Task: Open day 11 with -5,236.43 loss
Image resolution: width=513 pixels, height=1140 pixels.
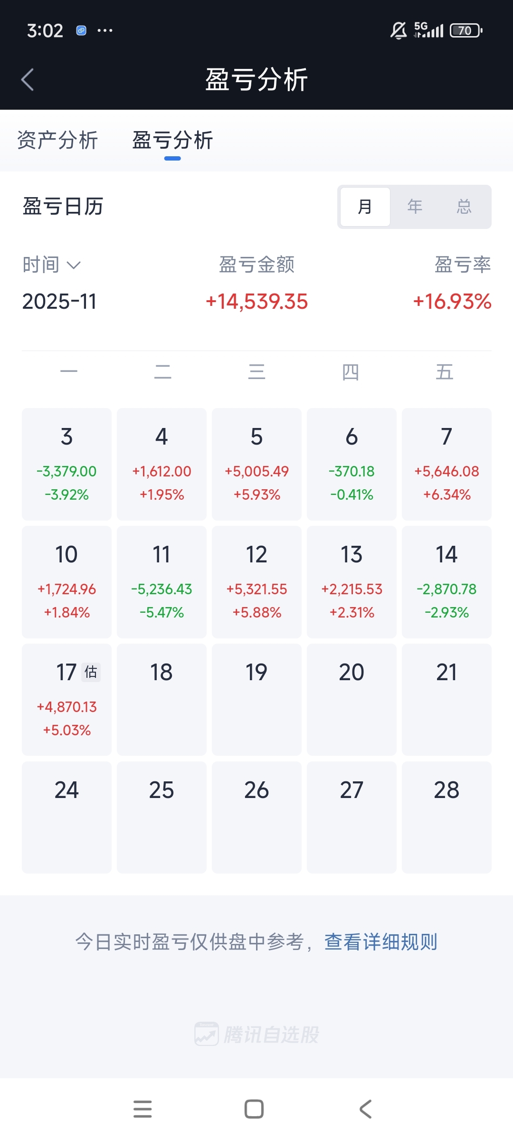Action: [161, 582]
